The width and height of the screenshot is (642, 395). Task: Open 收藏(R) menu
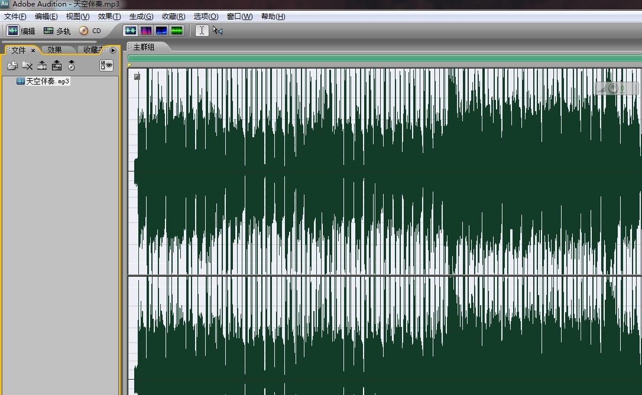(174, 17)
